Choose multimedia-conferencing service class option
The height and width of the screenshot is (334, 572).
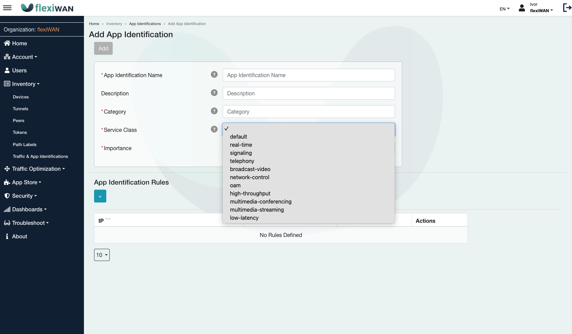pos(261,202)
